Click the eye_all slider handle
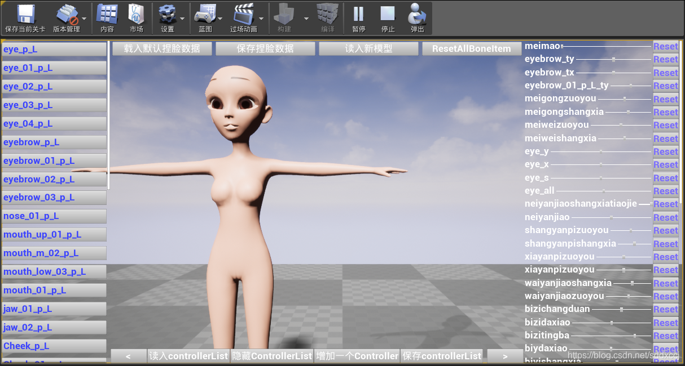The image size is (685, 366). pyautogui.click(x=604, y=191)
